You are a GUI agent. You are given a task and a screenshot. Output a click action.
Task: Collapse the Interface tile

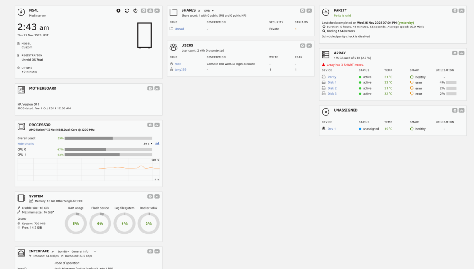(157, 251)
